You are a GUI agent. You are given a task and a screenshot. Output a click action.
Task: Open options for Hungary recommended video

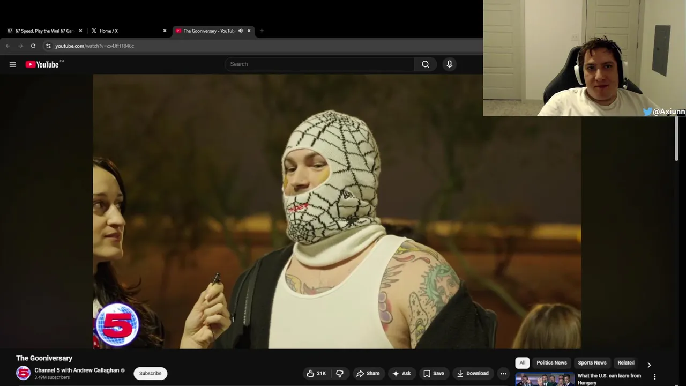pos(654,377)
